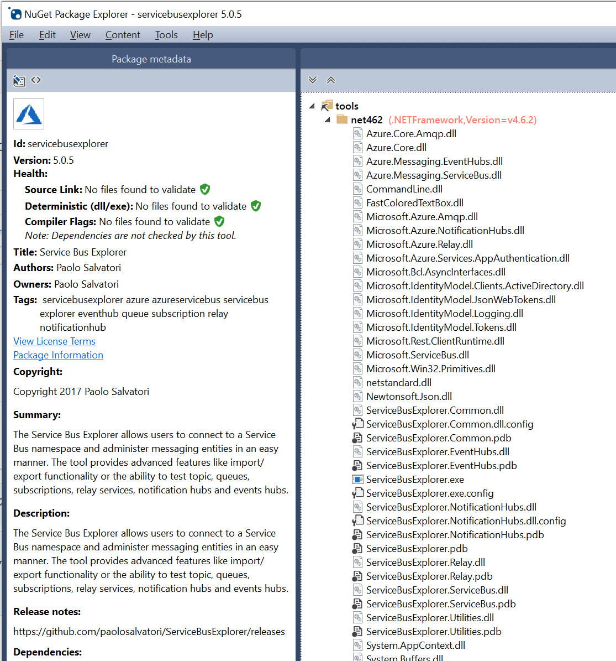Open the Tools menu
This screenshot has height=661, width=616.
[166, 34]
